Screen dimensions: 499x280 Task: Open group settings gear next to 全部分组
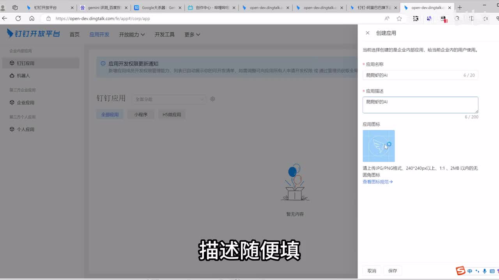(x=213, y=99)
